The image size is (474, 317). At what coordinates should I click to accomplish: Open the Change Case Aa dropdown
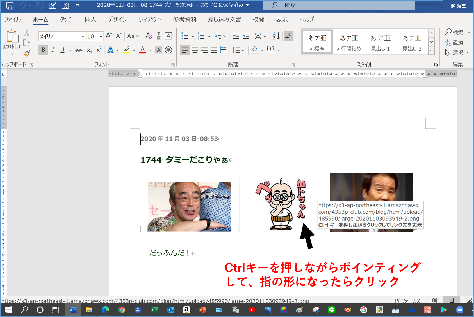[133, 36]
